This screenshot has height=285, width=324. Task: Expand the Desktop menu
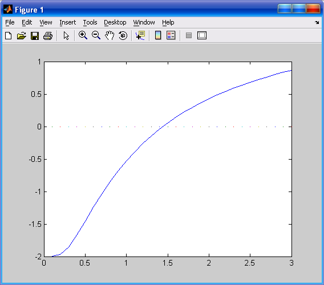[115, 22]
